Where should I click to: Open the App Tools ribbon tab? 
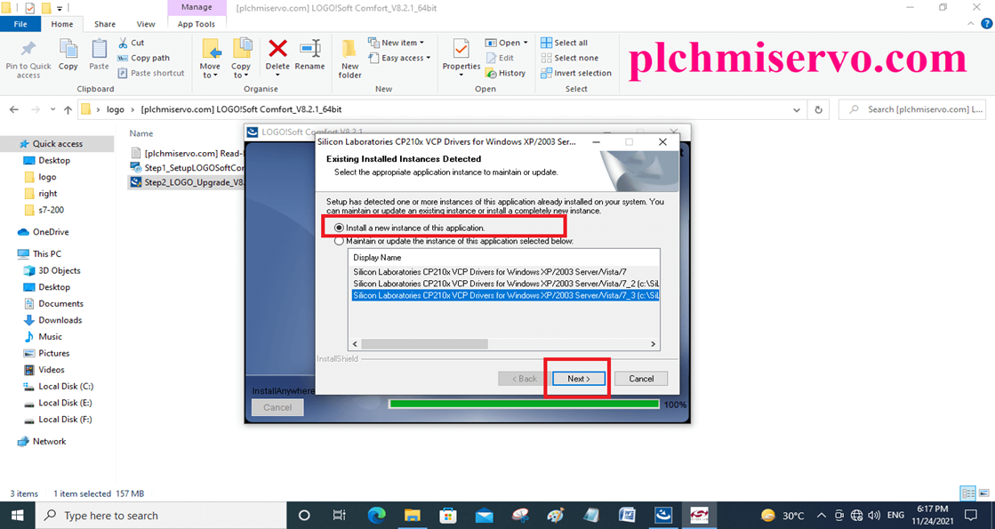(197, 24)
